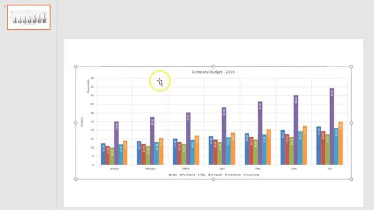The image size is (374, 210).
Task: Select the red Purchasing bar for May
Action: point(251,151)
